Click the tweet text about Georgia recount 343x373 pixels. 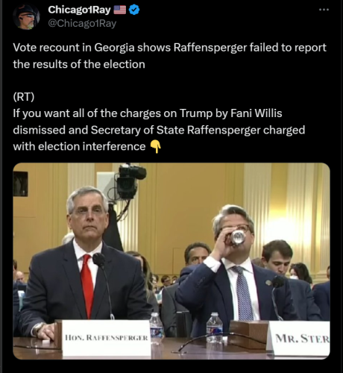tap(169, 56)
